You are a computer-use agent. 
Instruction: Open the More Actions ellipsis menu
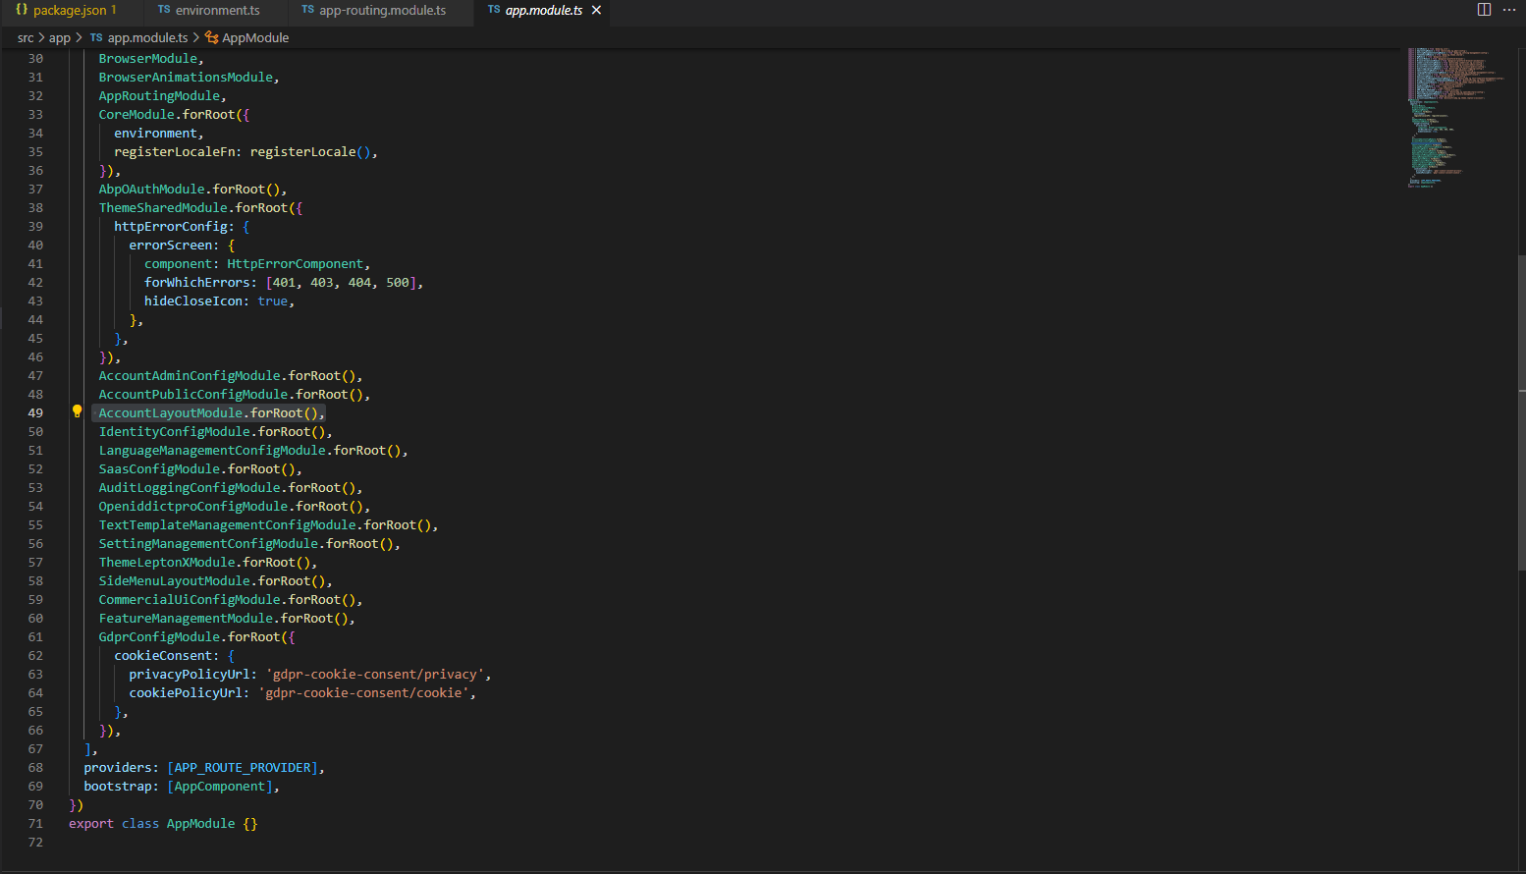[1509, 10]
